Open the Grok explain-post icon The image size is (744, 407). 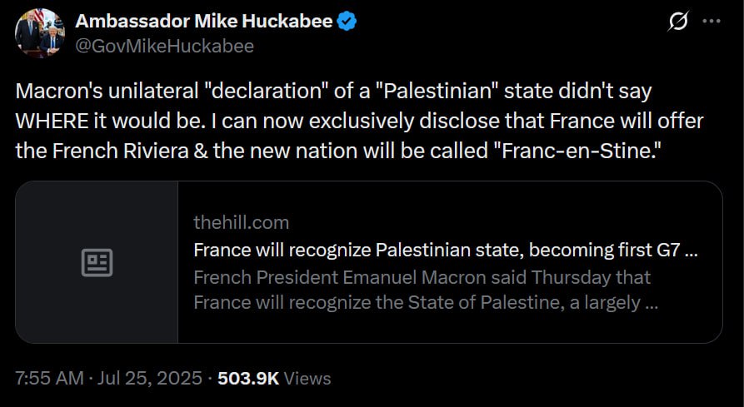point(678,22)
